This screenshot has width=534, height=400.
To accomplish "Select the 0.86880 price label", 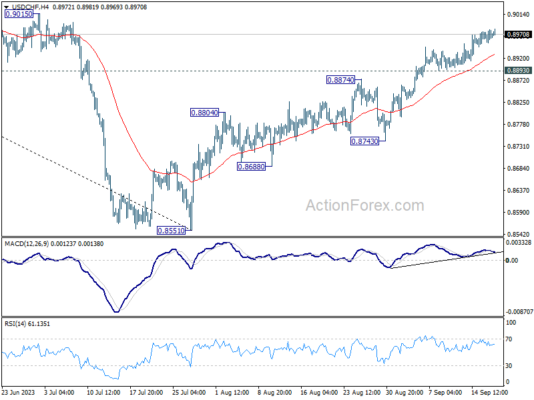I will click(x=251, y=167).
